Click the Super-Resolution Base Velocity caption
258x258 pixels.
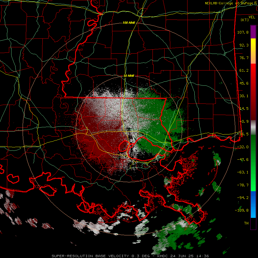pos(130,256)
